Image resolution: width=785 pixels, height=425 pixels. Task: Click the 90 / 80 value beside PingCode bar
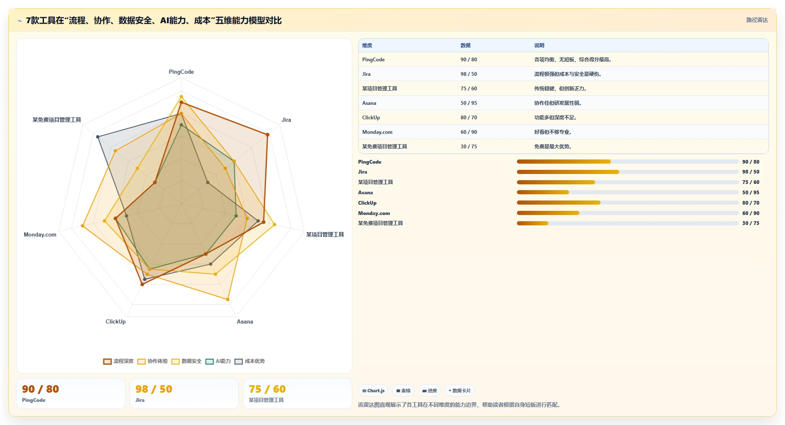coord(751,162)
